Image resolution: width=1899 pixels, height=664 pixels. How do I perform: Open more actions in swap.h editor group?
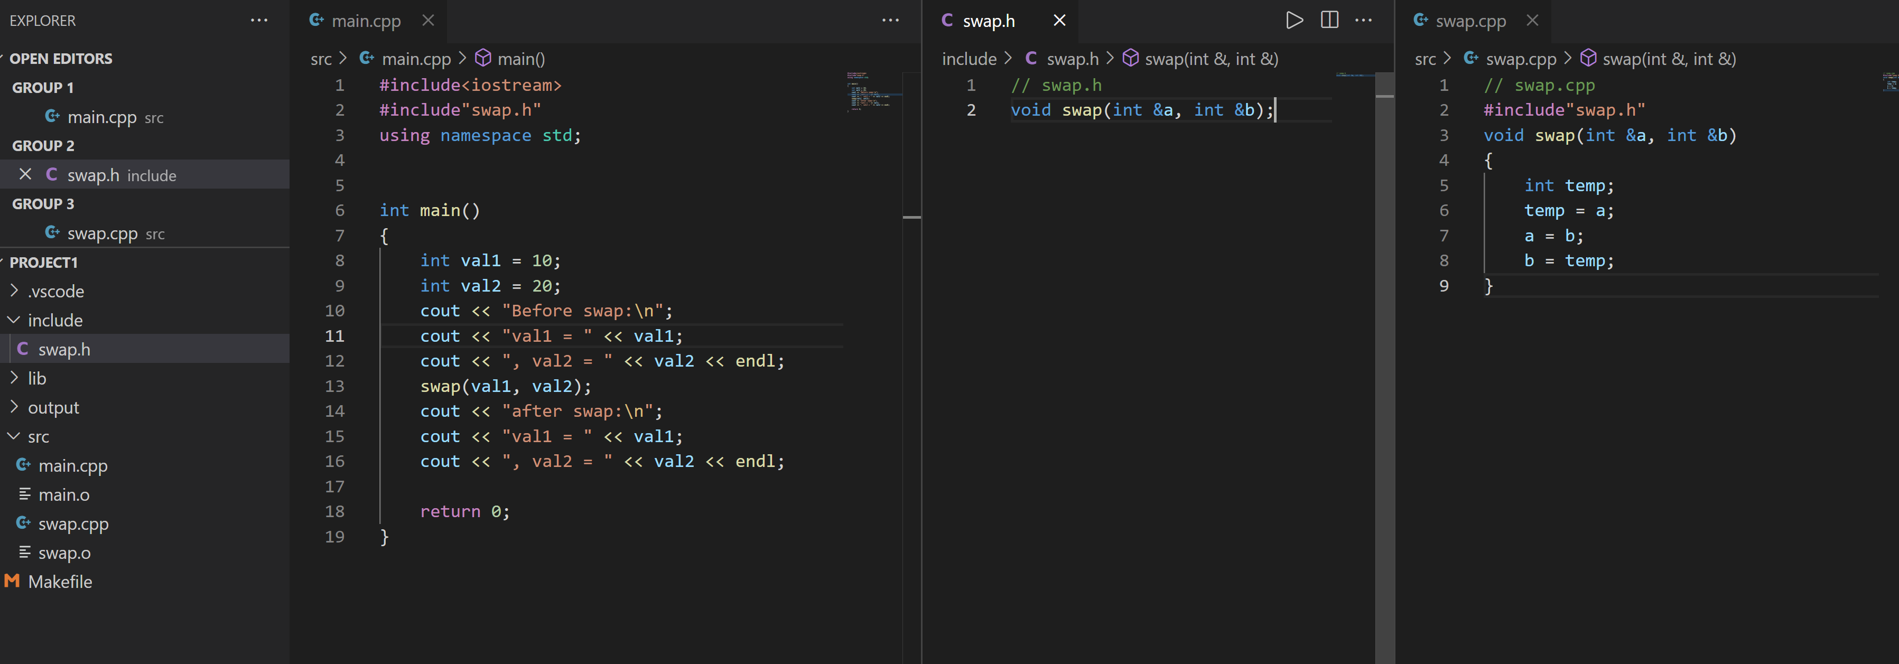click(1363, 20)
